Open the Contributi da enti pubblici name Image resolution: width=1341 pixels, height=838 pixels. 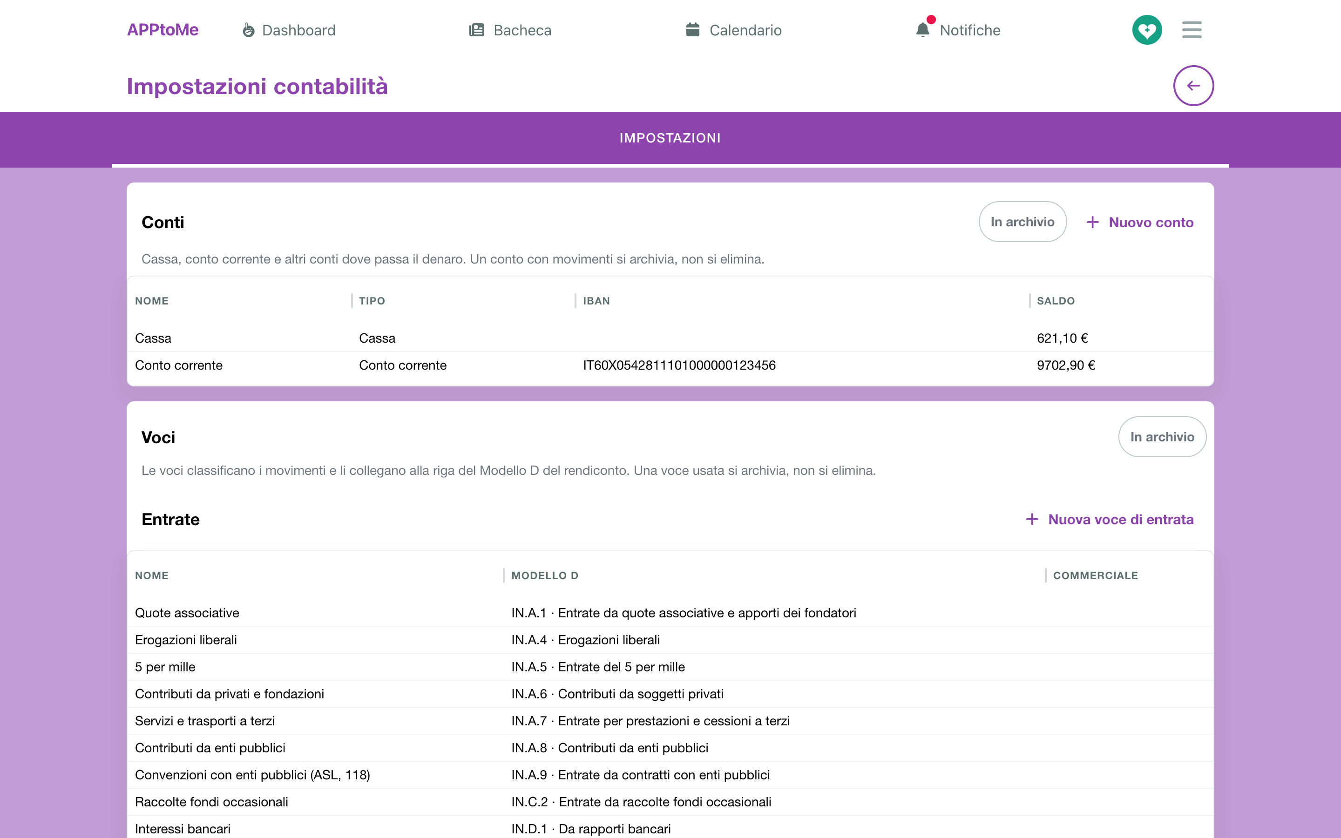point(210,748)
